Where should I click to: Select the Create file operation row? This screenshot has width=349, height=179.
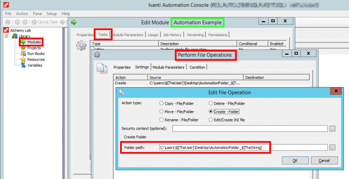click(211, 83)
